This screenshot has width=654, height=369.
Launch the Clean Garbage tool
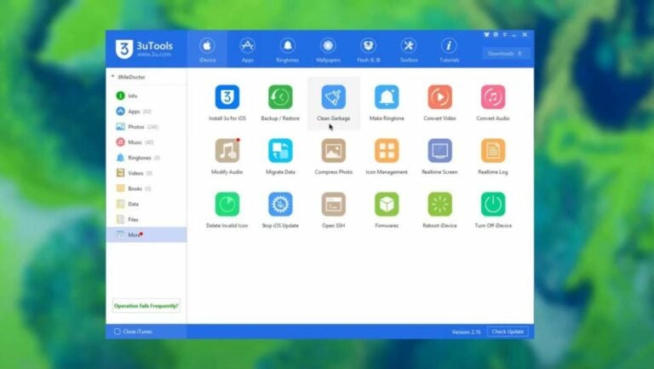tap(333, 102)
